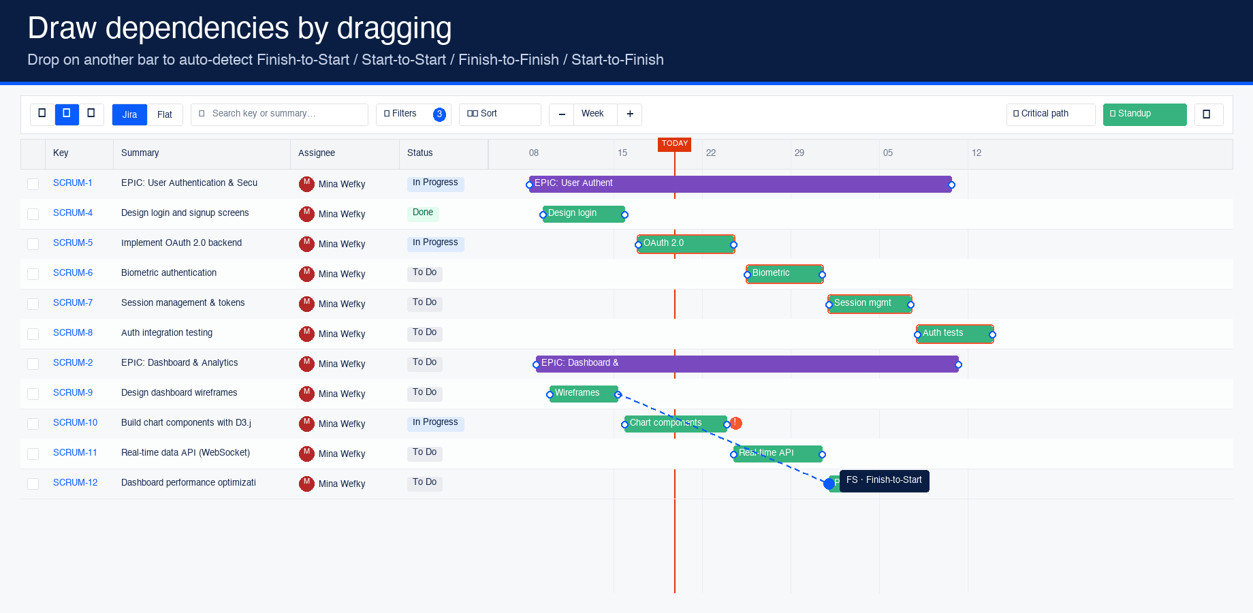Start the Standup mode

1144,114
